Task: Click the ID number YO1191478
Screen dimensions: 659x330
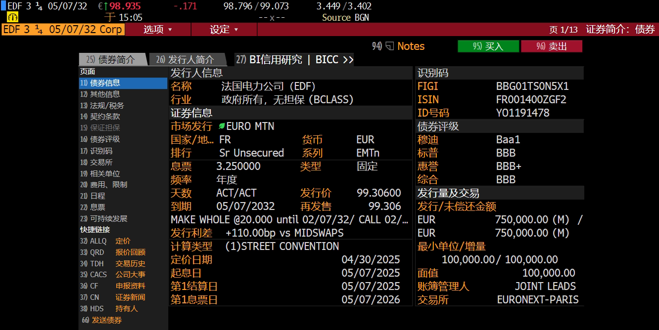Action: (523, 113)
